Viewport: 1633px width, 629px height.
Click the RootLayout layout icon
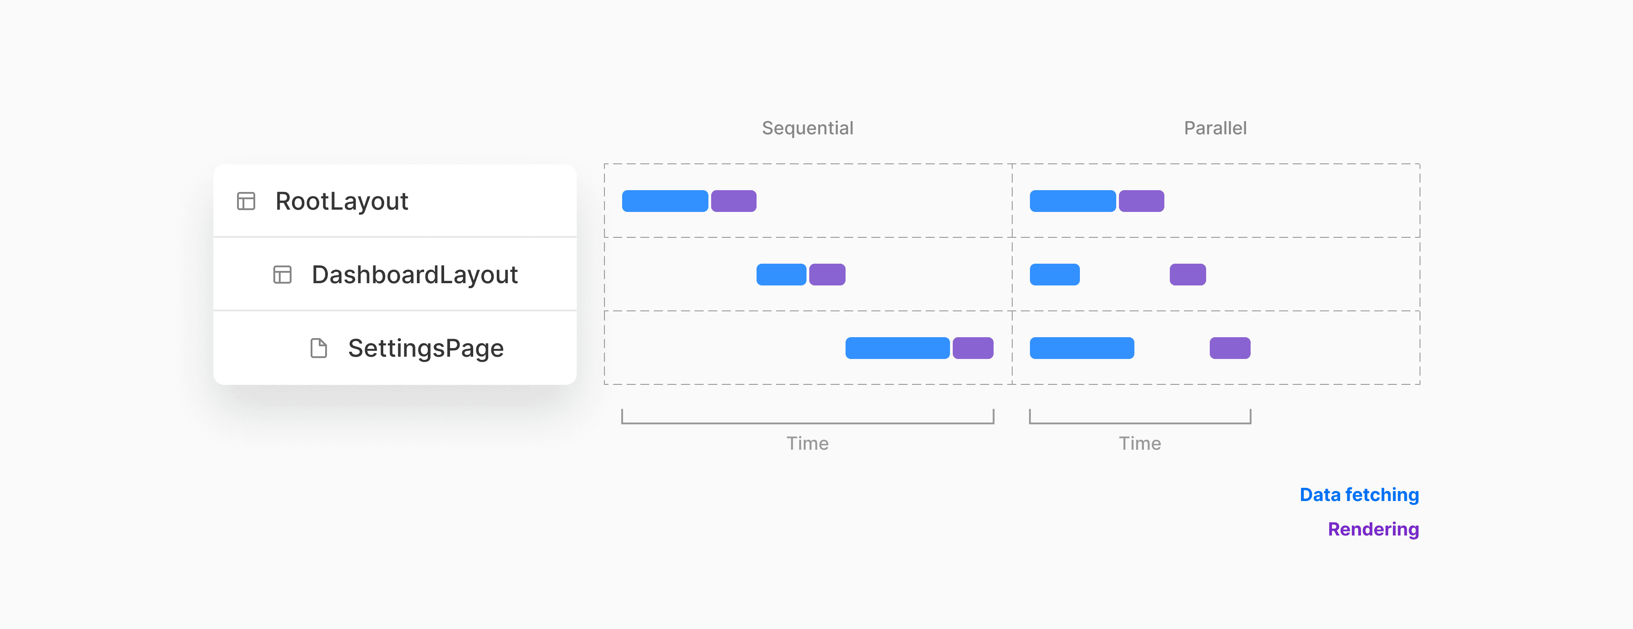pyautogui.click(x=246, y=201)
